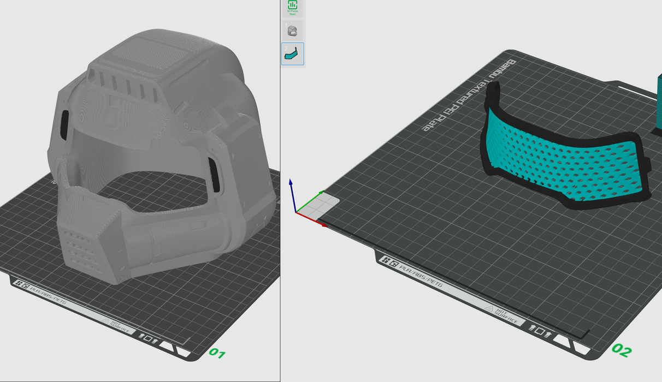Image resolution: width=662 pixels, height=382 pixels.
Task: Click PLA/ABS/PETG label on plate 02
Action: 421,276
